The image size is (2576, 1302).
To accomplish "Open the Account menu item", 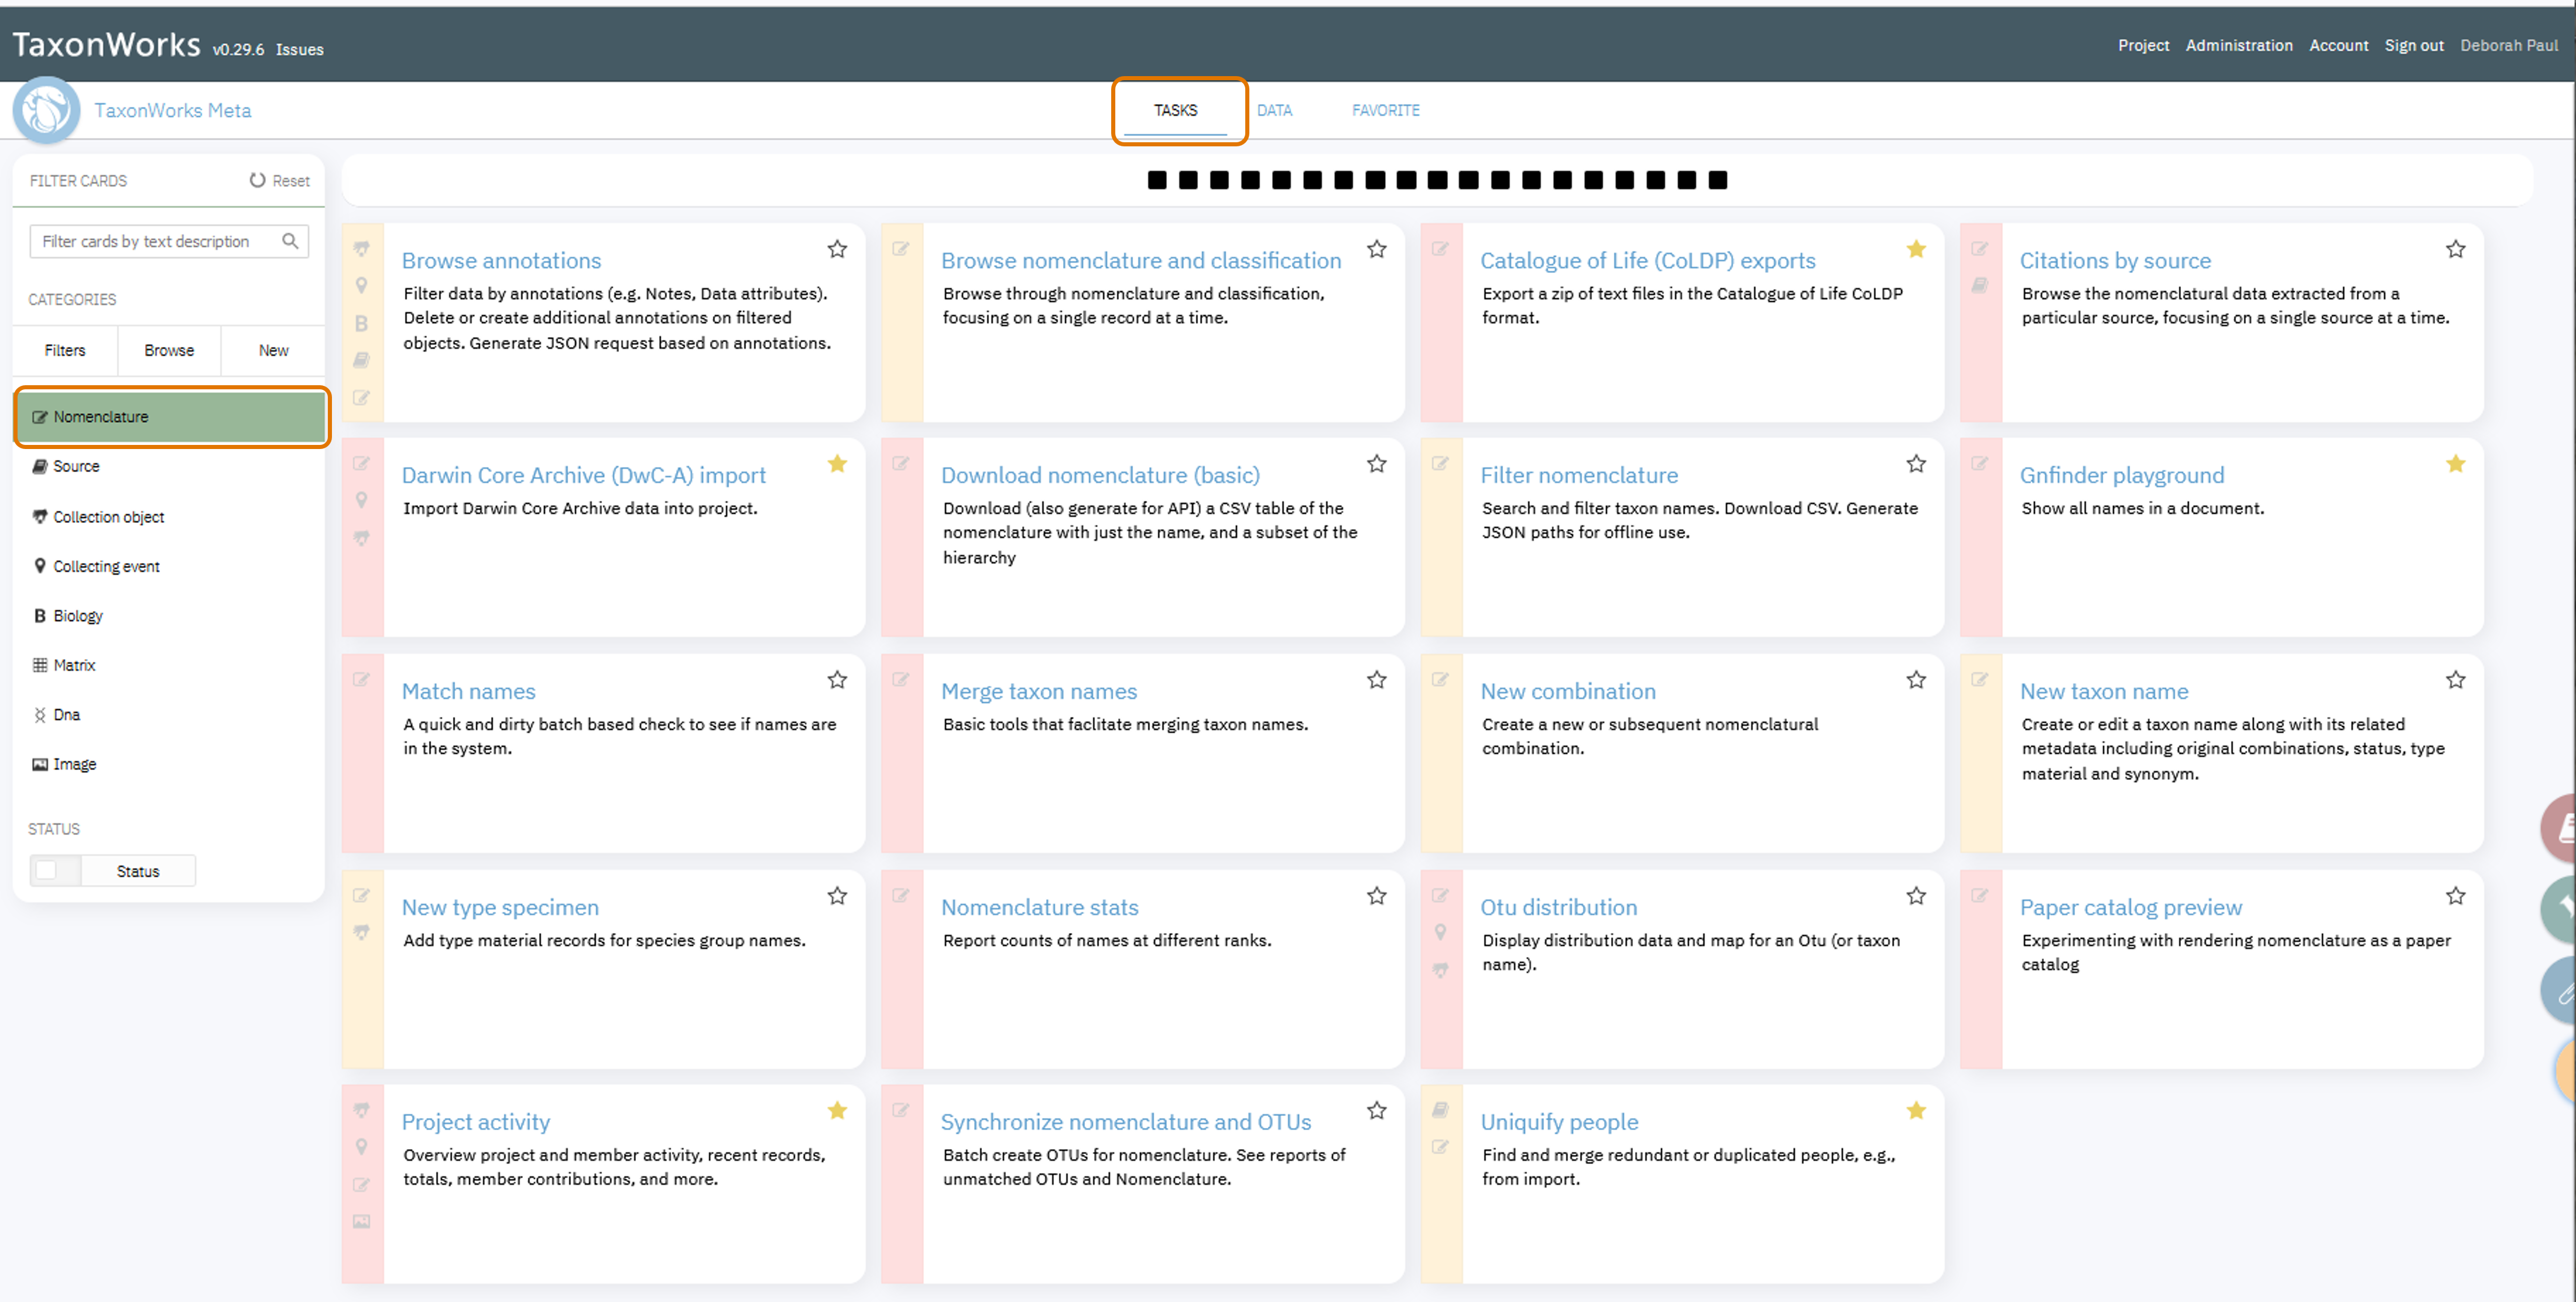I will click(x=2338, y=45).
